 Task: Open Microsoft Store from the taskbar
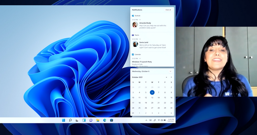point(112,120)
